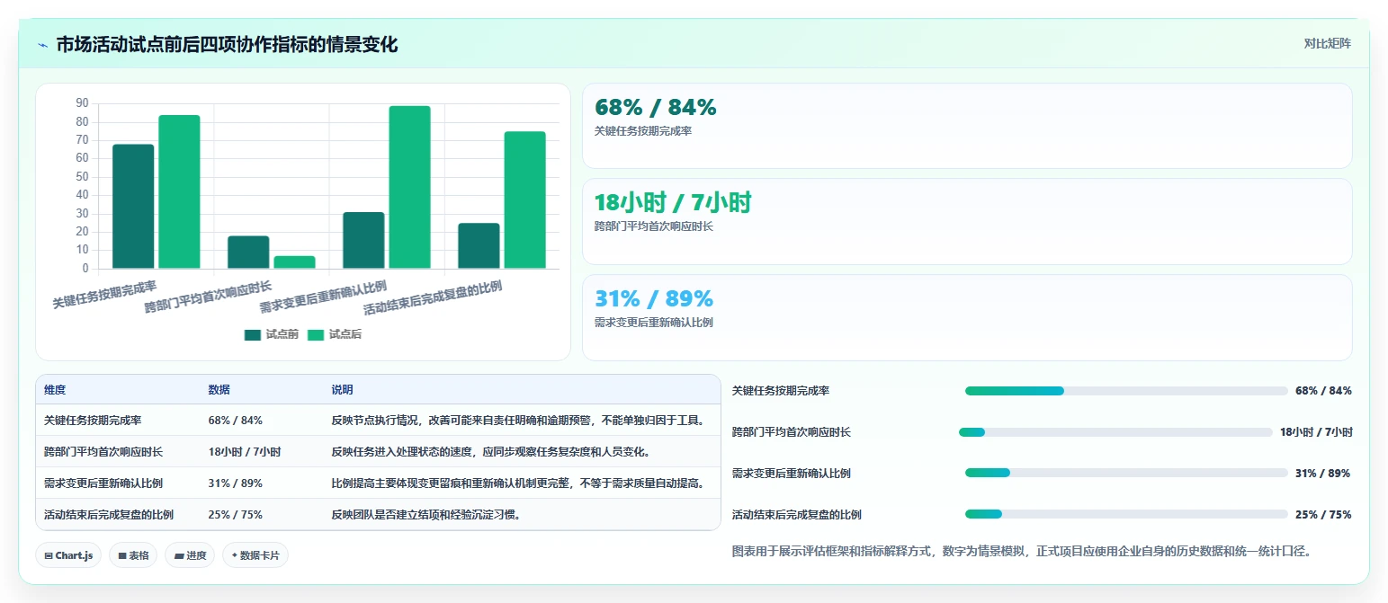The height and width of the screenshot is (603, 1388).
Task: Click the 25% / 75% value beside progress bar
Action: (1323, 515)
